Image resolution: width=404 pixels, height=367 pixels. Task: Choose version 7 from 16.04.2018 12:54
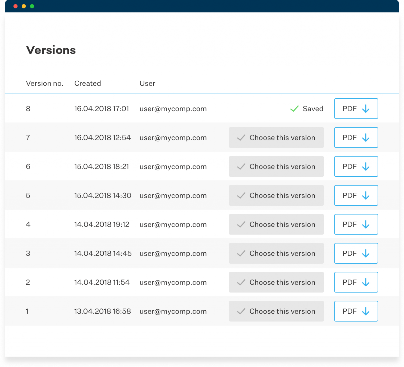[x=276, y=137]
